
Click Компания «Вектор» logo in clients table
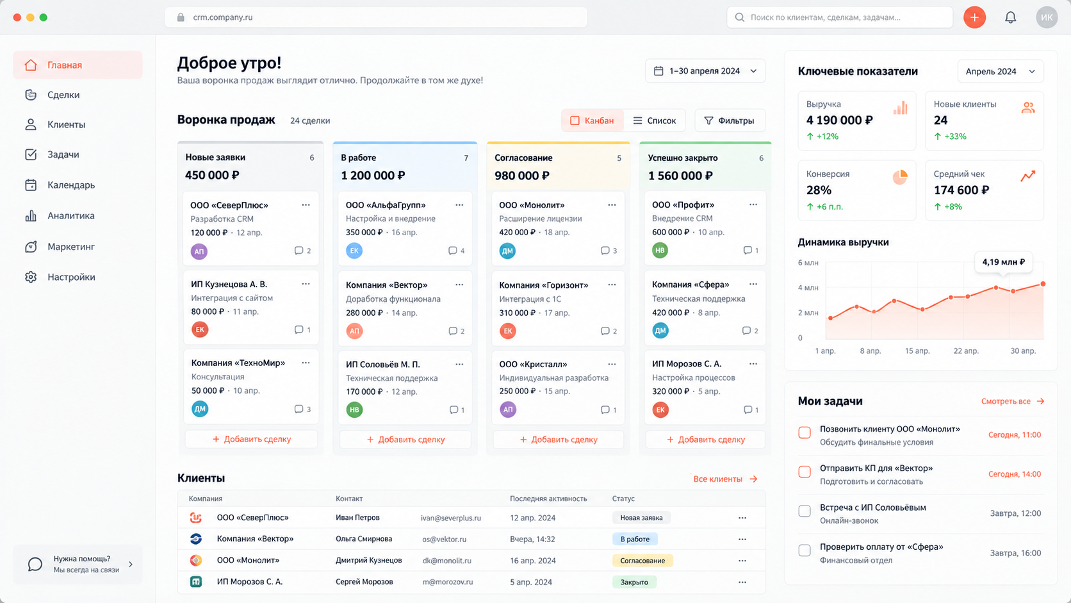(x=196, y=539)
